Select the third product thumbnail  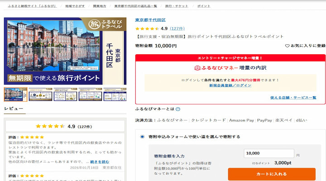(66, 94)
